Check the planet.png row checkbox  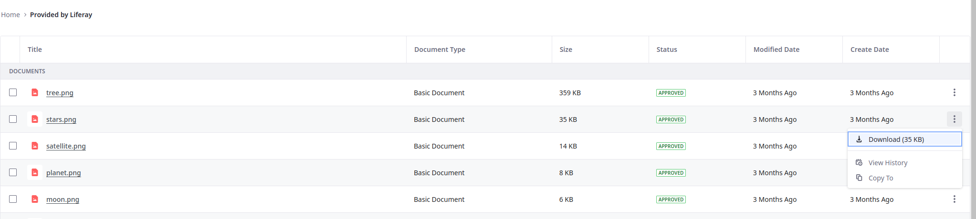(13, 172)
